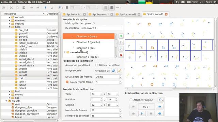Image resolution: width=218 pixels, height=122 pixels.
Task: Click the first layer view toolbar button
Action: [106, 7]
